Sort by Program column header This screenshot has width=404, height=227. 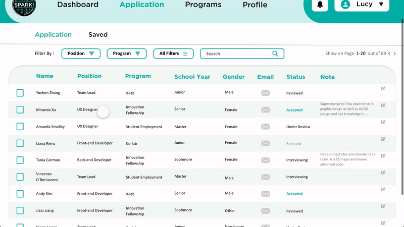pos(138,77)
